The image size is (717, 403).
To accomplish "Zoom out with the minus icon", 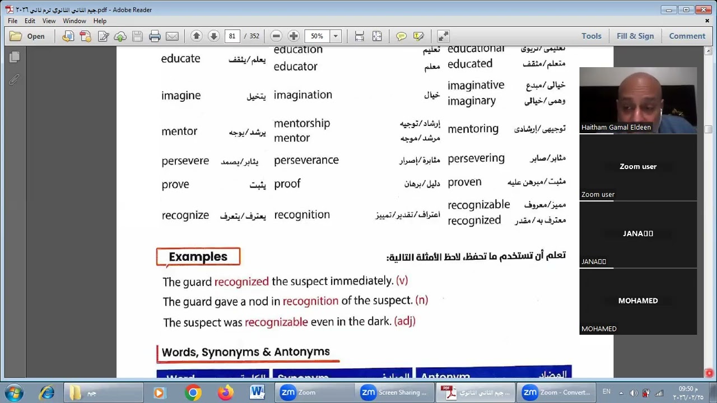I will 276,36.
